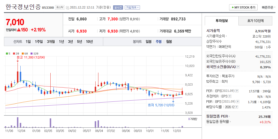278x139 pixels.
Task: Select the 1주일 line chart period
Action: click(x=39, y=42)
